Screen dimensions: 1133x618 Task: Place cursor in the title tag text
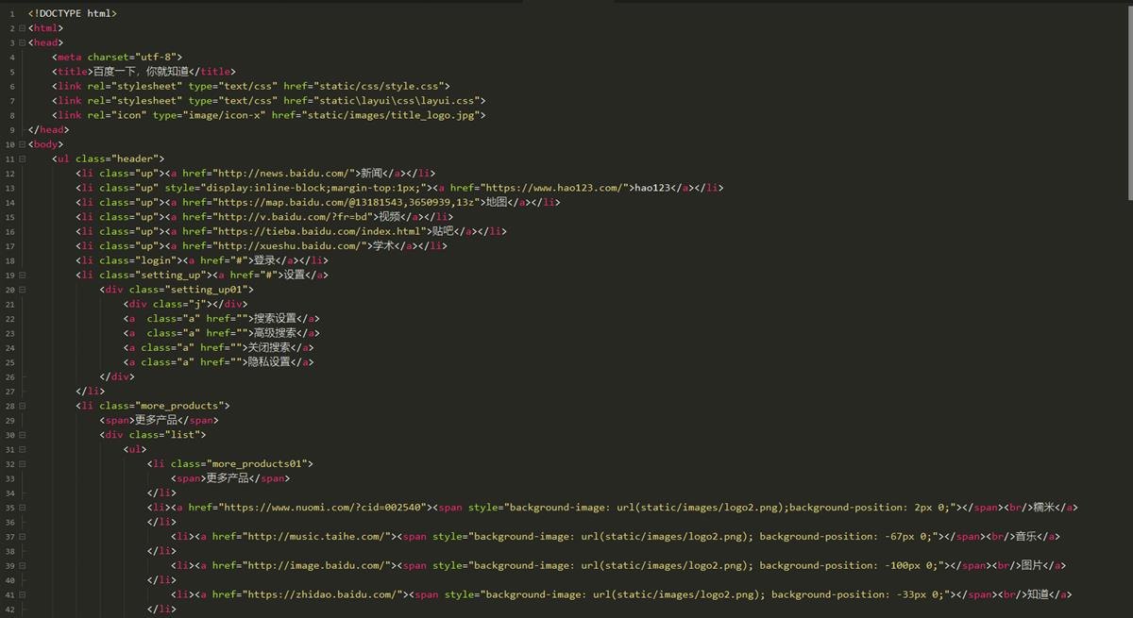141,72
